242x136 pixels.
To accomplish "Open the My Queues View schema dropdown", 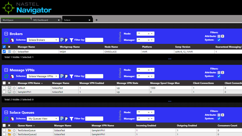I will 43,119.
